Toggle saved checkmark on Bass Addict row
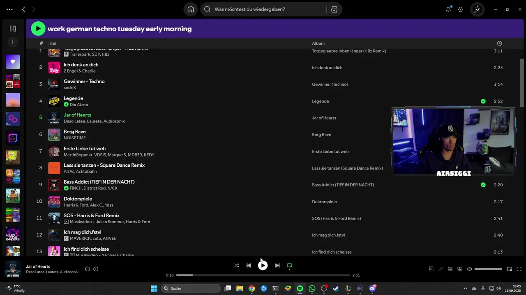Screen dimensions: 526x295 click(x=483, y=185)
